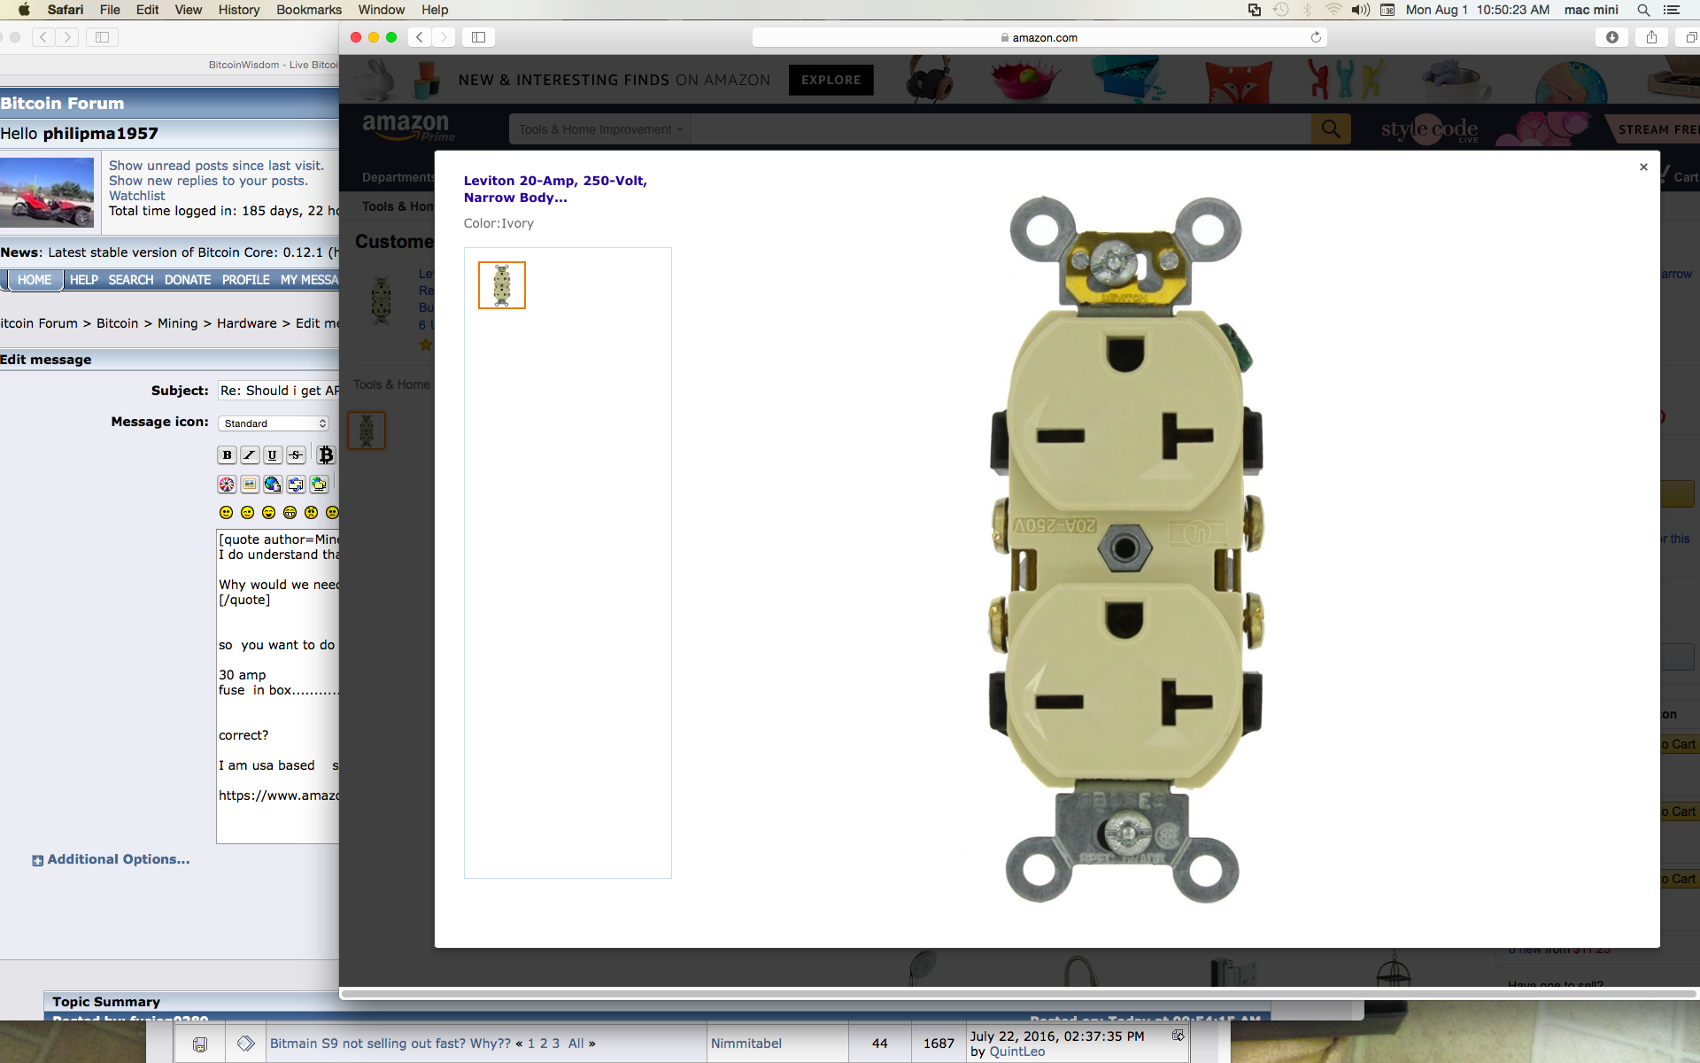Go back in the front Safari window

(x=420, y=37)
